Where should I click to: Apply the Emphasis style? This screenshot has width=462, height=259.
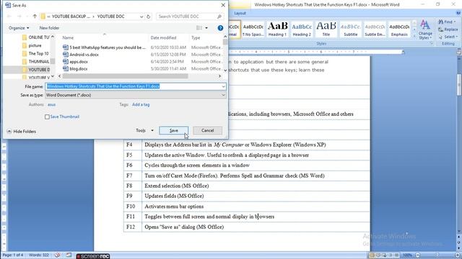point(399,29)
